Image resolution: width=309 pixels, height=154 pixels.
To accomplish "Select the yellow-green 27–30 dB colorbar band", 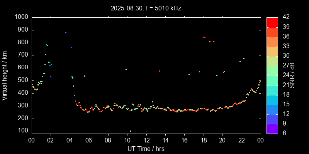I will click(272, 61).
